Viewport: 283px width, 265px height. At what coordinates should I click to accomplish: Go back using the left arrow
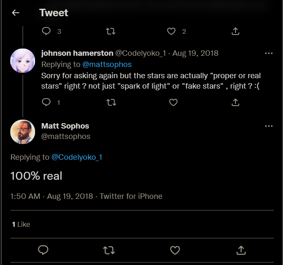pyautogui.click(x=16, y=13)
